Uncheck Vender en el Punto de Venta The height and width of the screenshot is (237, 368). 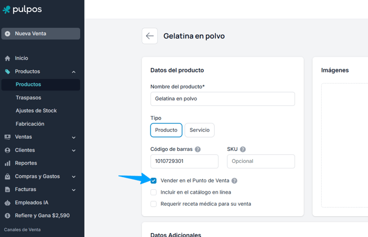(x=153, y=180)
